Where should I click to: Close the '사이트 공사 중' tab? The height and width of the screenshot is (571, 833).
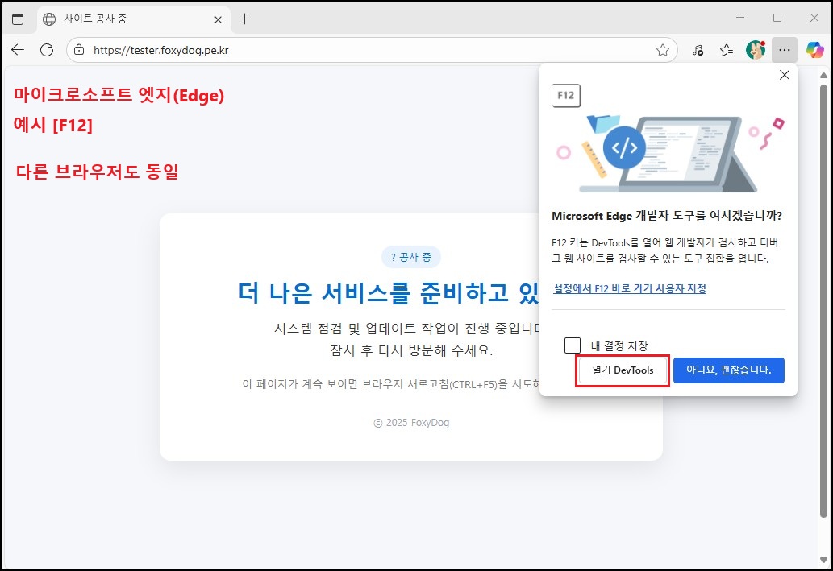point(218,19)
